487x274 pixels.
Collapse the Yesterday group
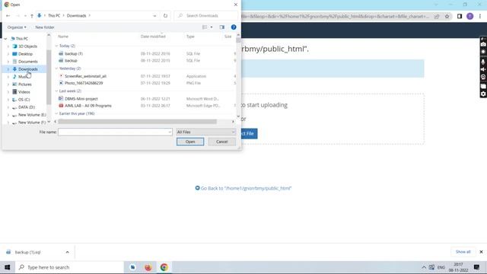click(56, 68)
